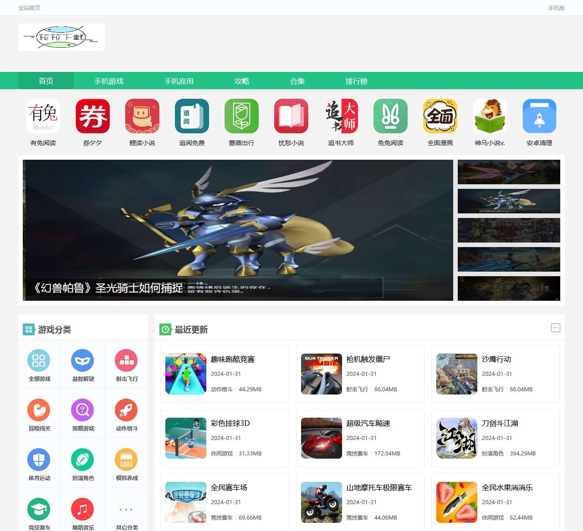Open the 彩色排球3D game title link
Viewport: 583px width, 531px height.
230,423
